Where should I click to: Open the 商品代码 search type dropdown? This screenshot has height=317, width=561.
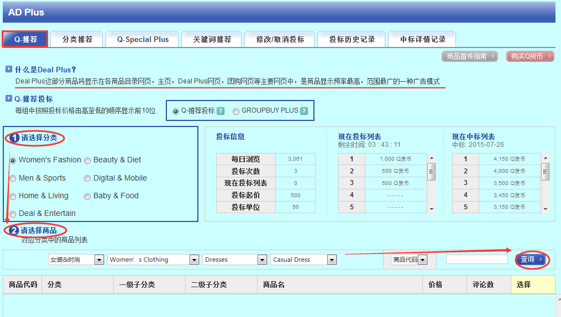click(410, 260)
